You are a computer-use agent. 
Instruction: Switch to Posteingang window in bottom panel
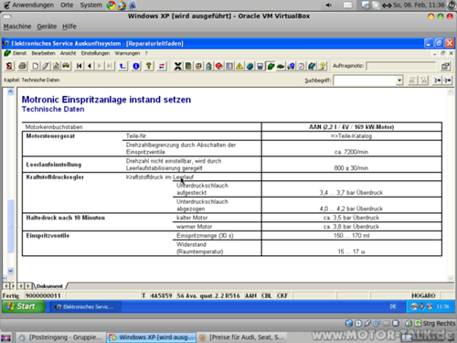pyautogui.click(x=60, y=338)
